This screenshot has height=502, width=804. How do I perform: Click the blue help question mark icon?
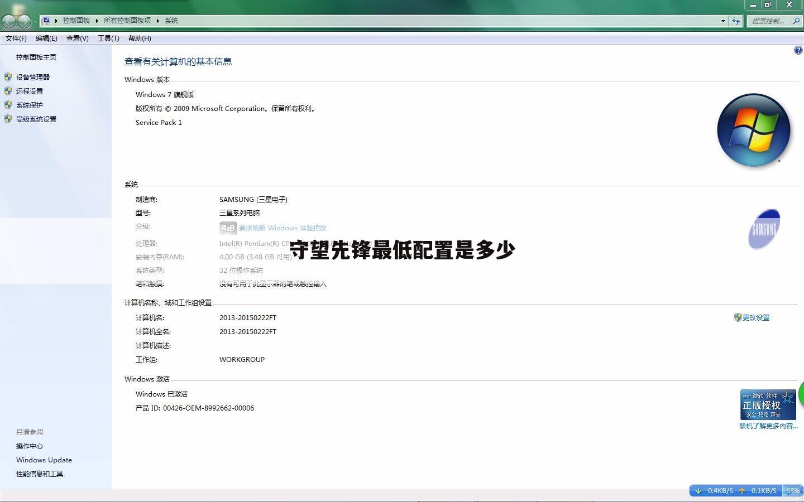point(798,50)
